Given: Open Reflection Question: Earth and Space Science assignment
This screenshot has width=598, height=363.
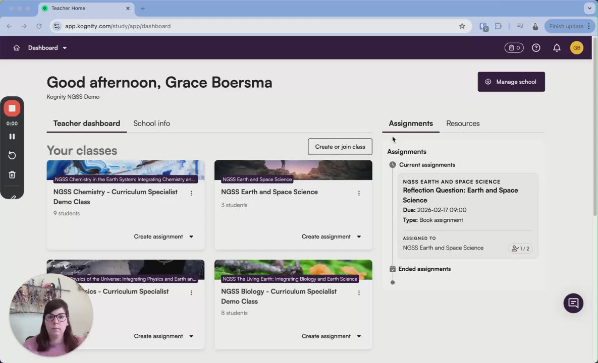Looking at the screenshot, I should (460, 195).
